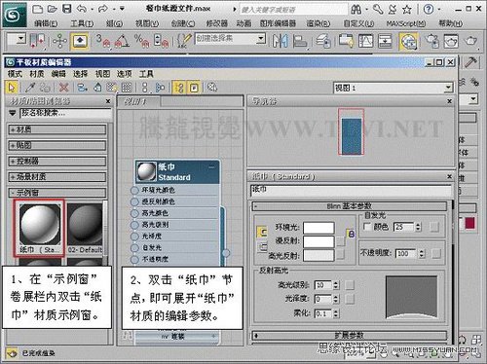This screenshot has height=364, width=487.
Task: Open the question-mark Help icon
Action: point(429,9)
